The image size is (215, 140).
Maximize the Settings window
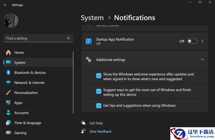[x=200, y=2]
